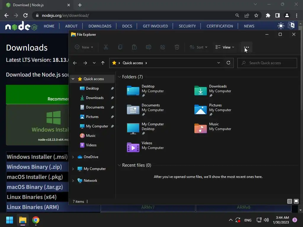Open Chrome profile avatar icon
This screenshot has height=227, width=303.
(x=287, y=15)
